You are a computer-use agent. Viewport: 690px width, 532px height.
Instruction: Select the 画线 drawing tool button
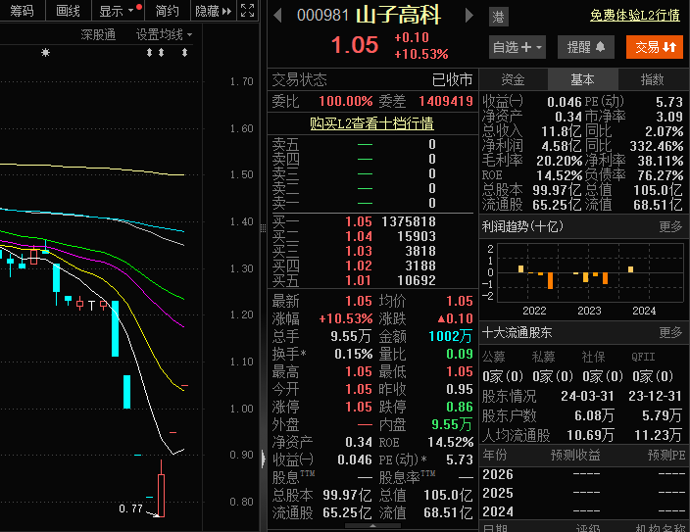[x=69, y=11]
